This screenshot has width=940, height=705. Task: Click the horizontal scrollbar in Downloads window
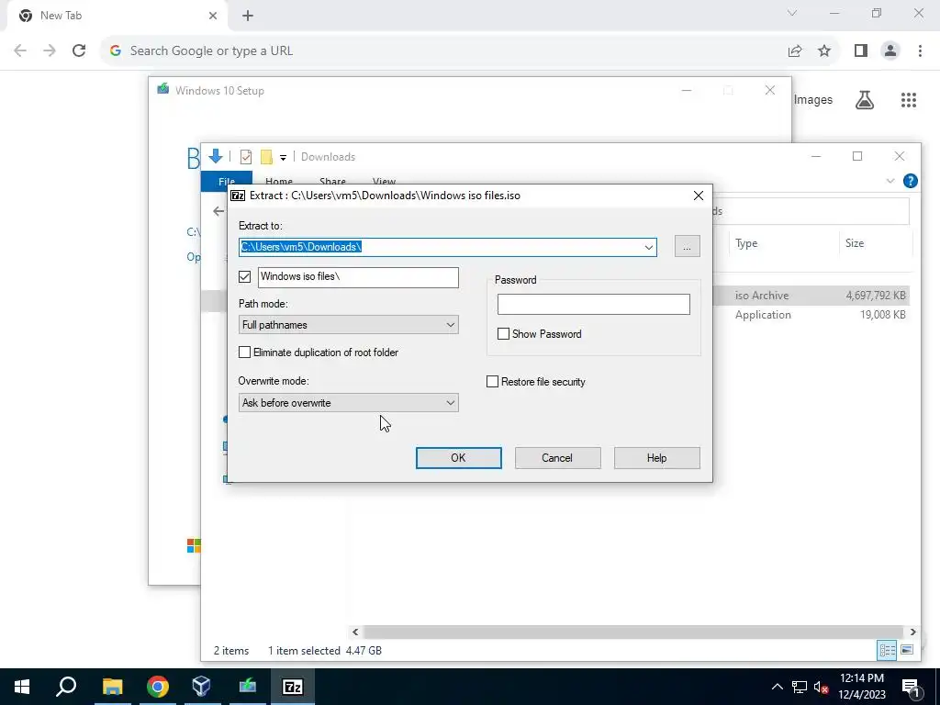click(633, 632)
